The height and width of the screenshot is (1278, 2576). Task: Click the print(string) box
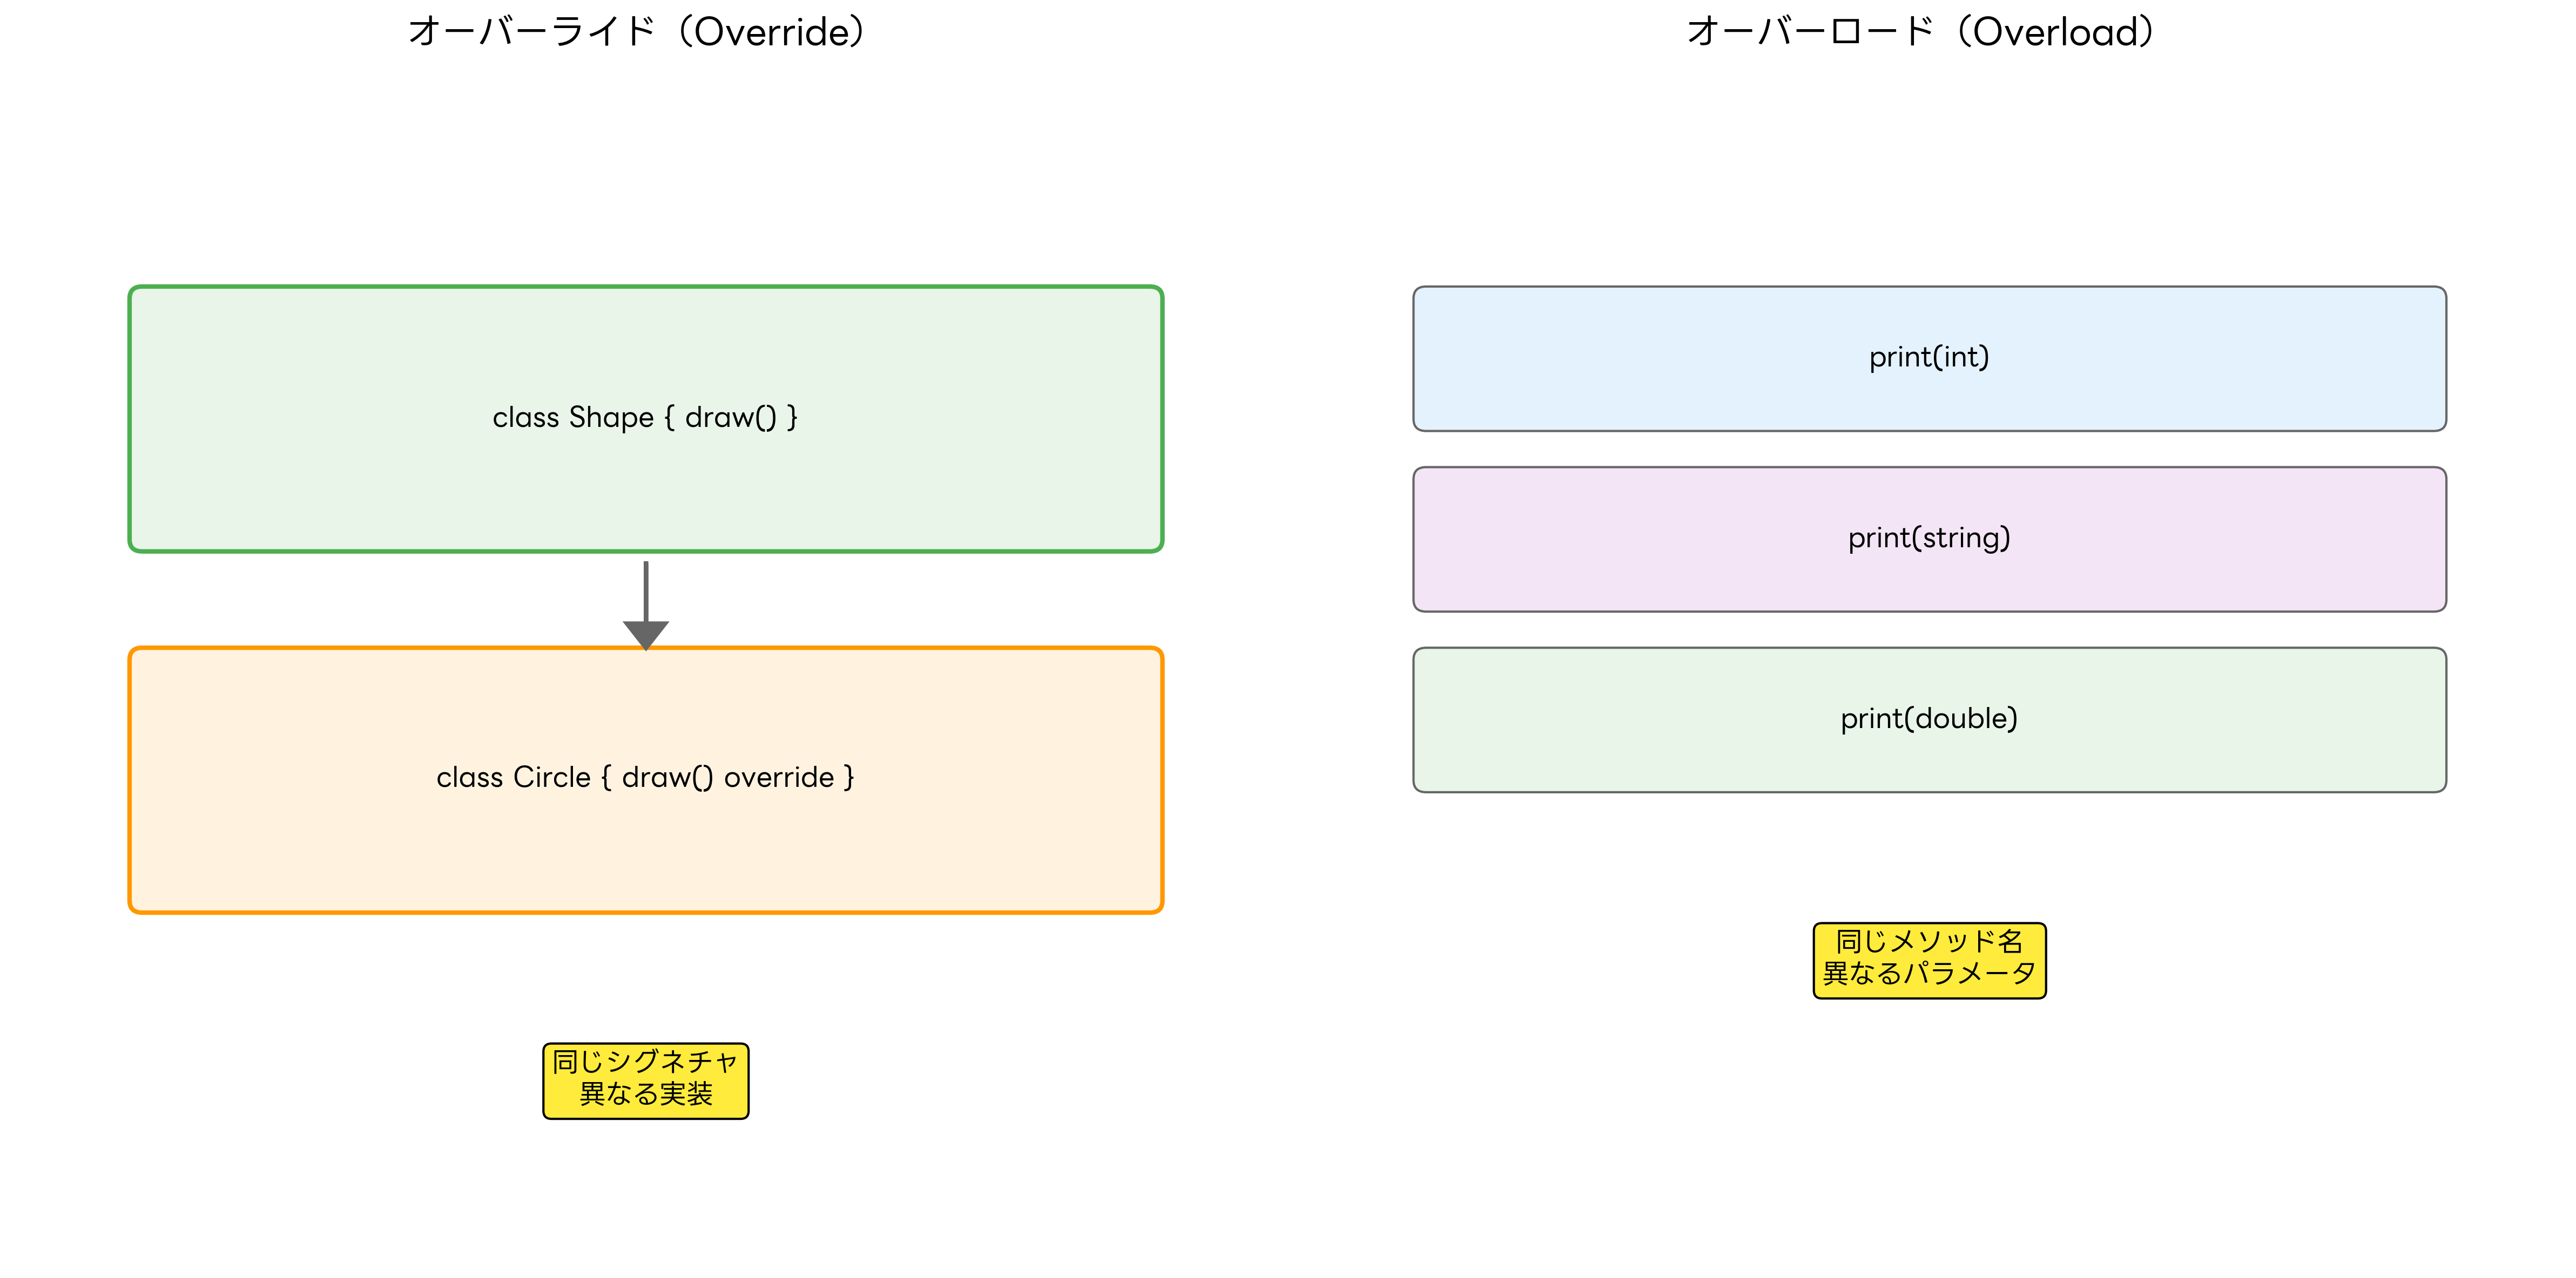[x=1929, y=539]
